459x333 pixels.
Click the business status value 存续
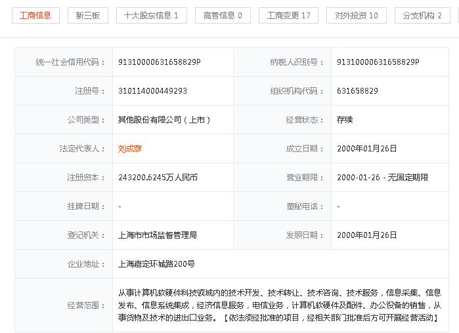pos(345,120)
